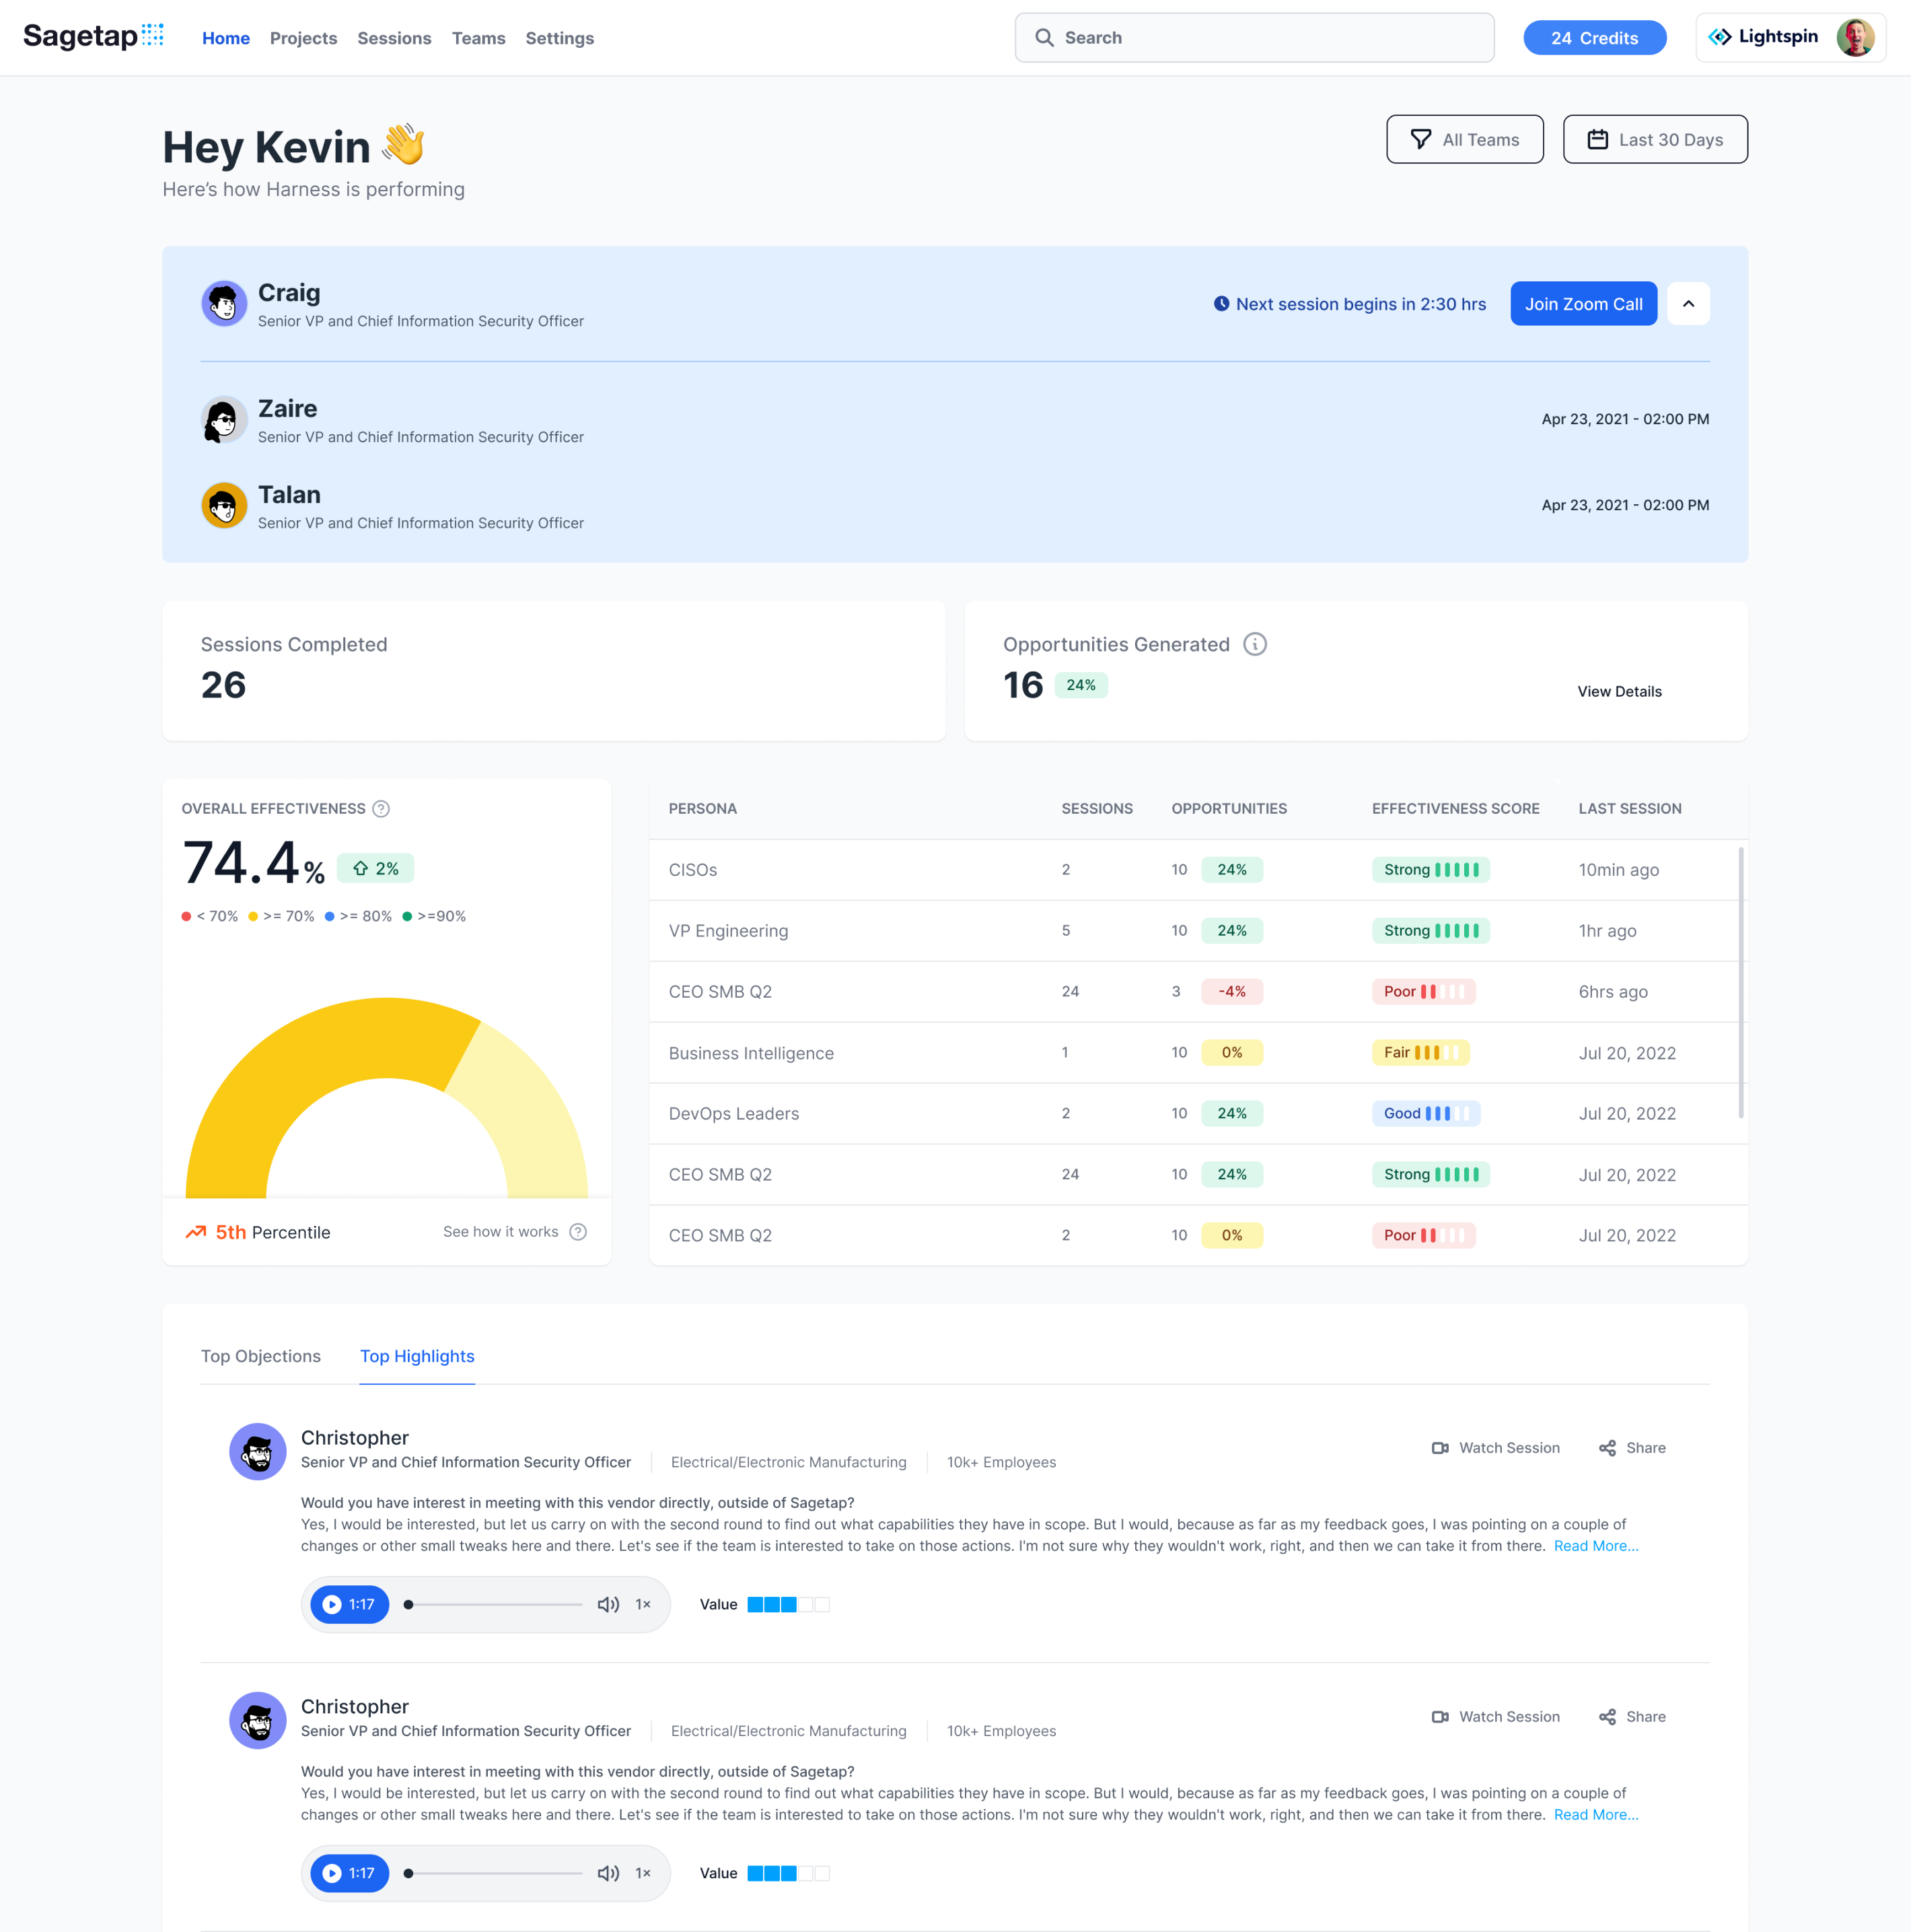Mute the first highlight audio volume icon
Screen dimensions: 1911x1932
coord(608,1604)
